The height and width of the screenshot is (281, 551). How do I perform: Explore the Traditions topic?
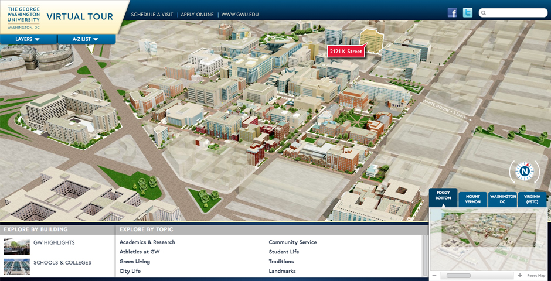(281, 261)
